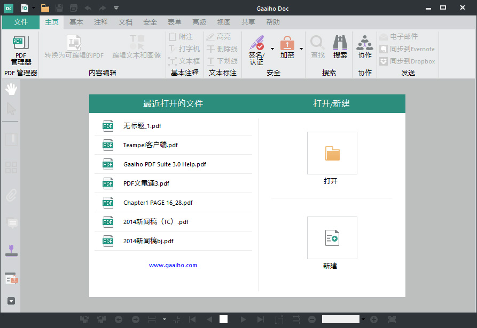
Task: Click the zoom in plus button
Action: tap(374, 319)
